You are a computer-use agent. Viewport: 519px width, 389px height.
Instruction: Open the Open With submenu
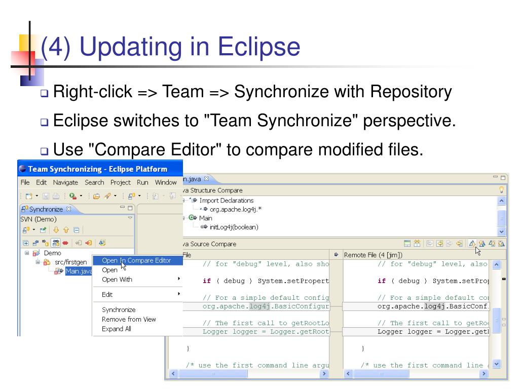(x=138, y=280)
